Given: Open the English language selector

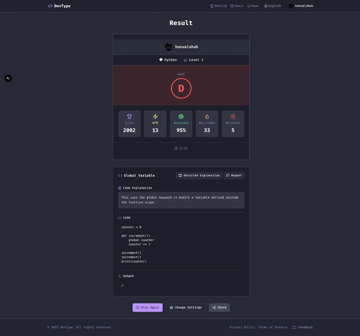Looking at the screenshot, I should tap(272, 6).
